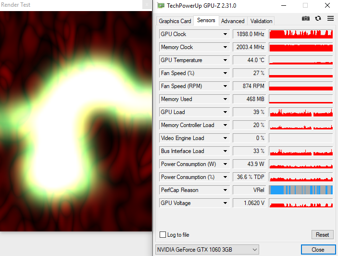Click the screenshot camera icon in GPU-Z
Image resolution: width=338 pixels, height=256 pixels.
pos(305,19)
